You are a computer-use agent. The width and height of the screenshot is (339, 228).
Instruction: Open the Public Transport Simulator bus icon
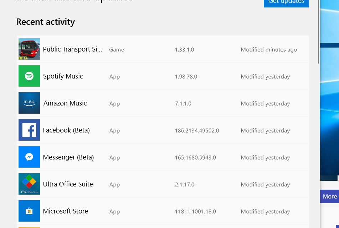pyautogui.click(x=29, y=49)
